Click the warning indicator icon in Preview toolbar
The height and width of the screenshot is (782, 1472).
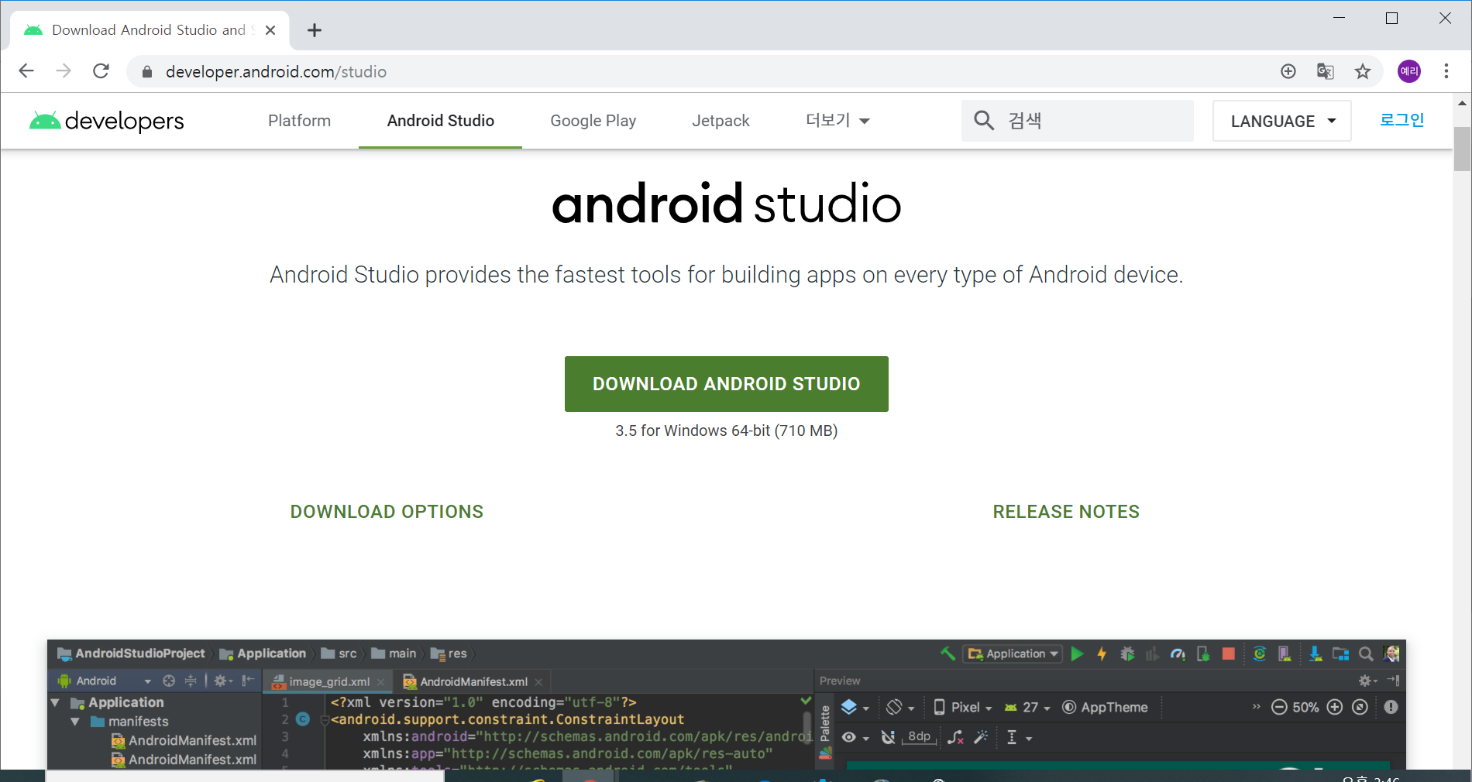1391,707
